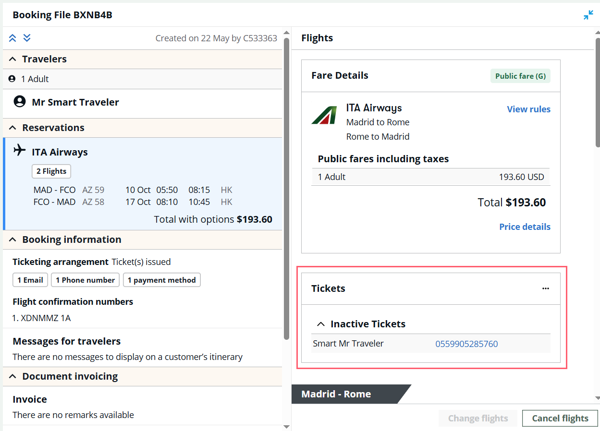Click the There are no remarks available text
This screenshot has width=600, height=431.
coord(73,415)
